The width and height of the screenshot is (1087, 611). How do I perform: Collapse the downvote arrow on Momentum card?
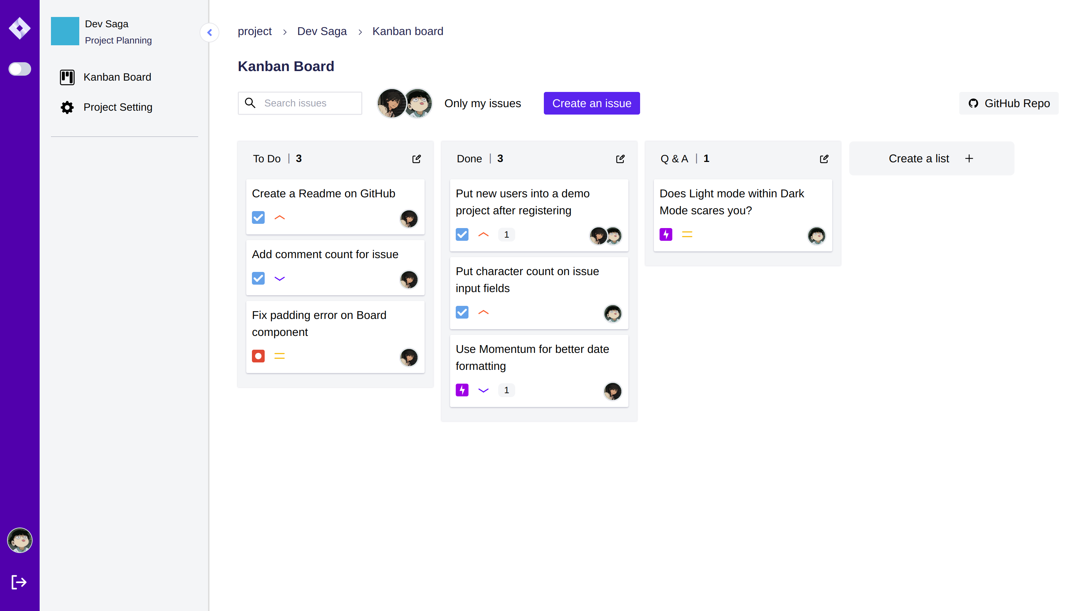tap(483, 390)
